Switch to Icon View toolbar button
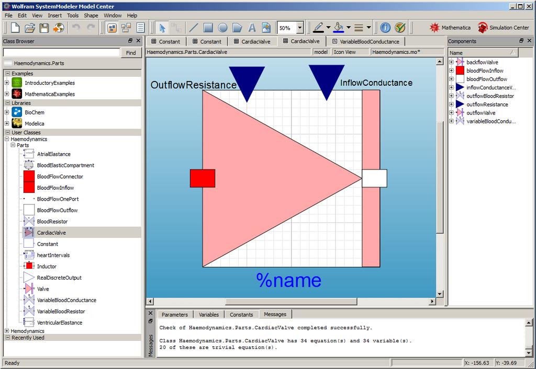Viewport: 536px width, 369px height. pos(112,28)
